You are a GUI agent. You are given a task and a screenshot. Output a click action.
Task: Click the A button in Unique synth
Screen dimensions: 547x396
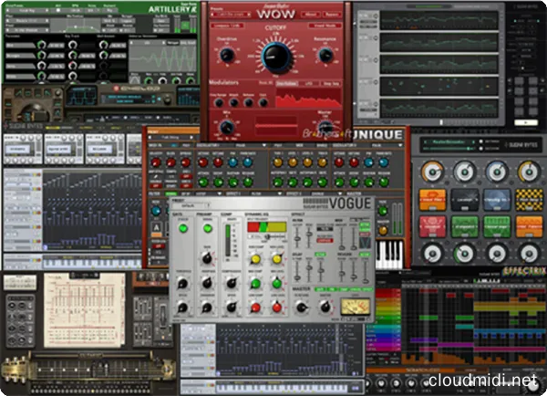coord(156,228)
